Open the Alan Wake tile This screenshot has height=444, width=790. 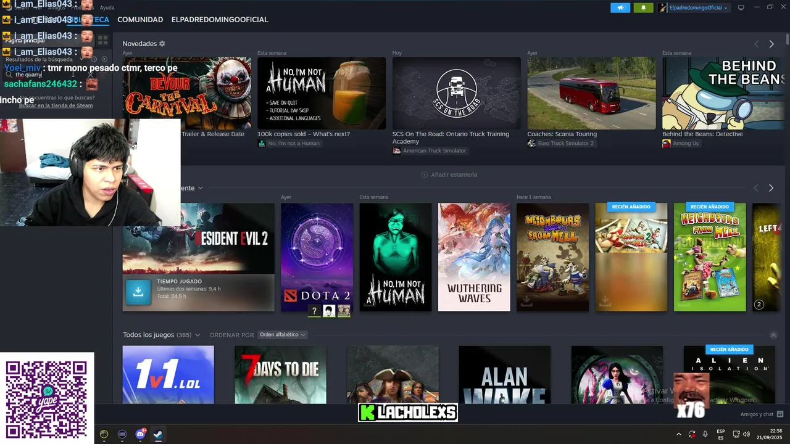504,374
